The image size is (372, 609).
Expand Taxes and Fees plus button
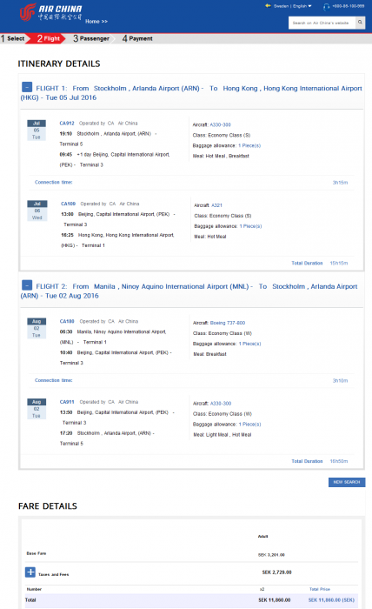click(x=30, y=572)
